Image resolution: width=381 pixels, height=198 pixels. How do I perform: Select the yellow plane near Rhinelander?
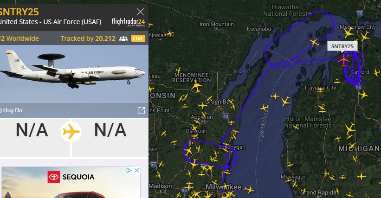[x=170, y=33]
